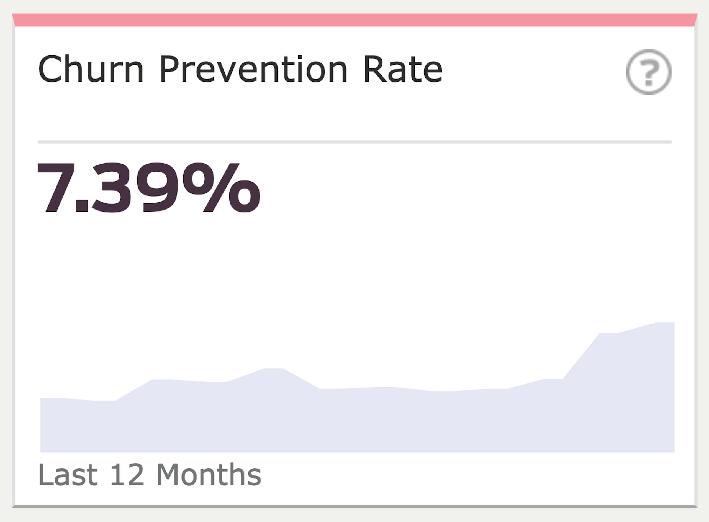This screenshot has height=522, width=709.
Task: Click the number 12 in the period label
Action: click(x=127, y=475)
